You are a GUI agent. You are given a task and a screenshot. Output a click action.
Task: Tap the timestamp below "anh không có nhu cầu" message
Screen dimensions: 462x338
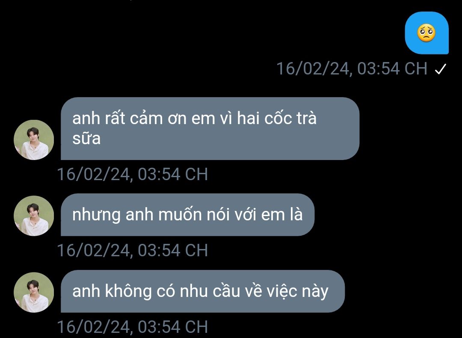tap(132, 327)
